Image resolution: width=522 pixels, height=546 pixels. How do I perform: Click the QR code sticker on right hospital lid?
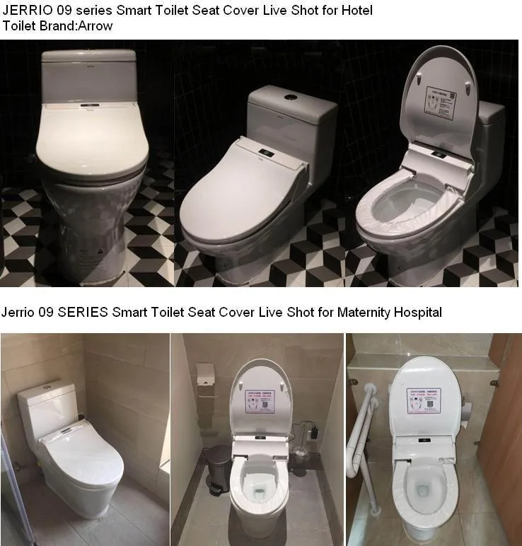click(x=424, y=400)
